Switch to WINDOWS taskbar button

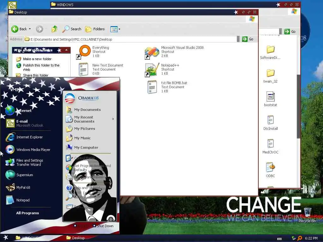point(27,238)
